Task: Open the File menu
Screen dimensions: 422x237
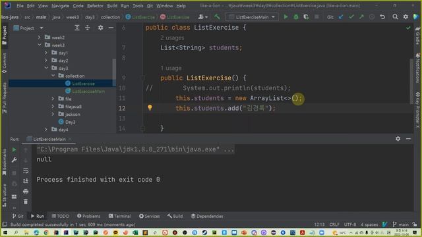Action: [x=20, y=6]
